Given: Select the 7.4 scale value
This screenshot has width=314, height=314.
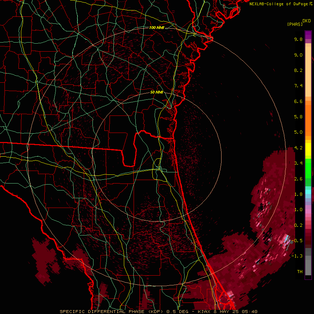Looking at the screenshot, I should [298, 86].
